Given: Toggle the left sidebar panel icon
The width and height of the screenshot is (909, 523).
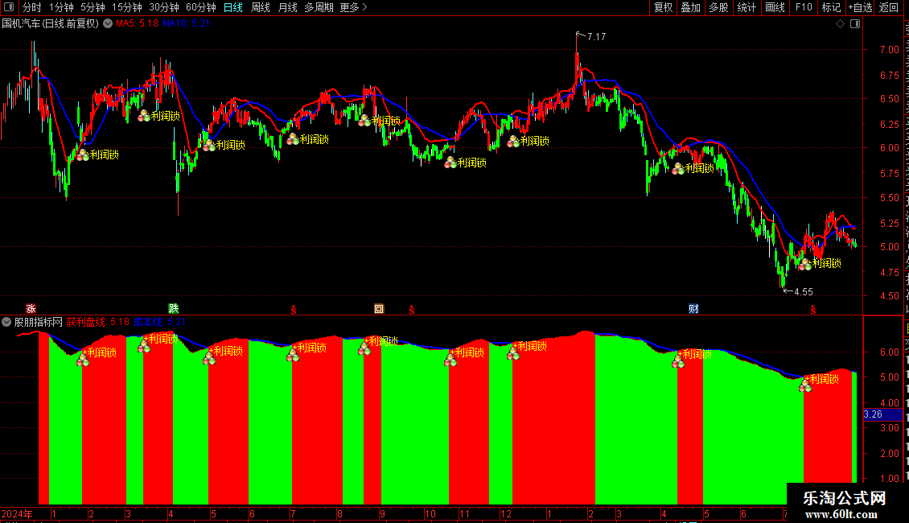Looking at the screenshot, I should point(9,7).
